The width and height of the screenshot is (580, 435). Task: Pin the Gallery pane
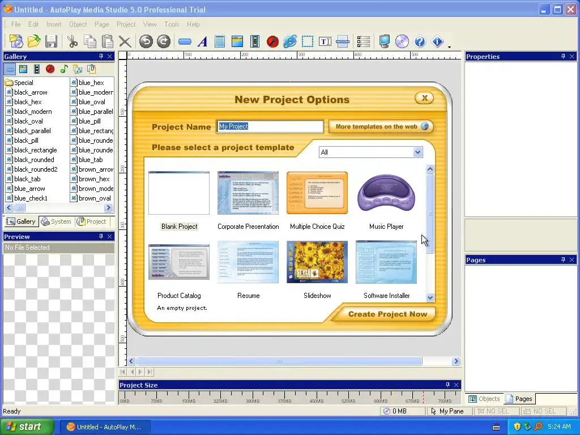coord(101,56)
